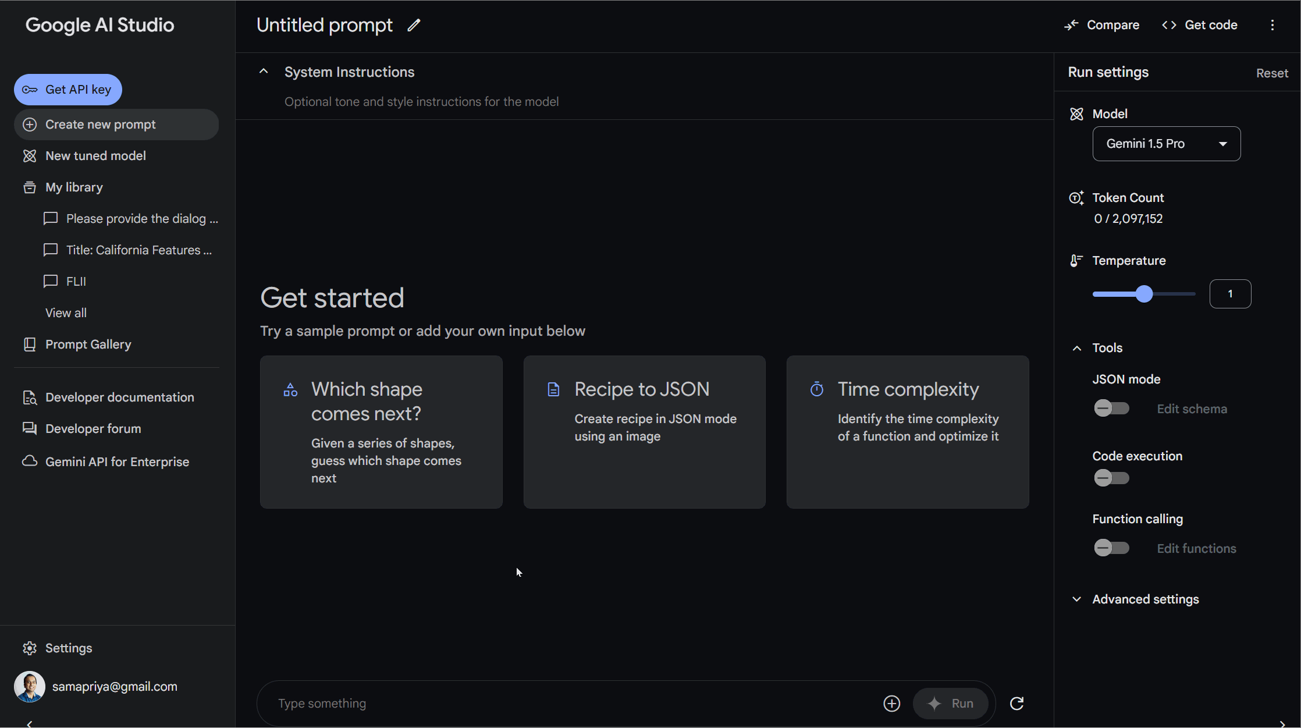Click the Get code angle brackets icon
This screenshot has width=1301, height=728.
click(1169, 25)
